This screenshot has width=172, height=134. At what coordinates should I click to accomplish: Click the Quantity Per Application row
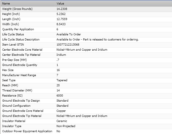pos(86,29)
